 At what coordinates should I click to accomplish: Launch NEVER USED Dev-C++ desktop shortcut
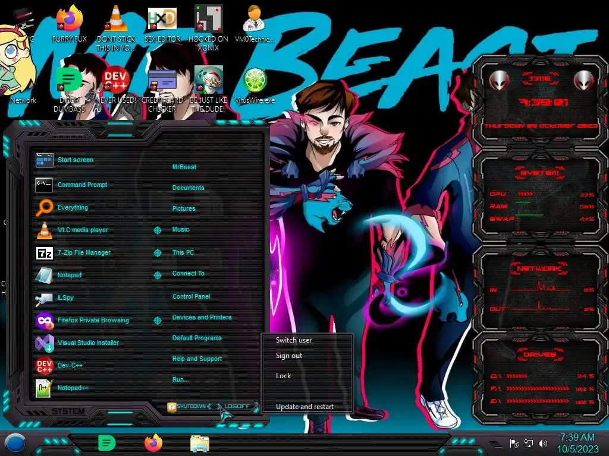click(116, 85)
